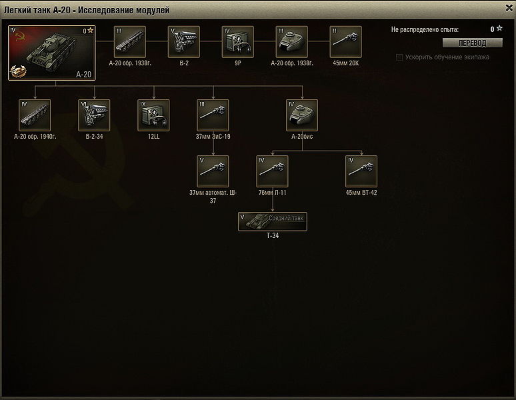The image size is (516, 400).
Task: Select the В-2-34 engine module
Action: pyautogui.click(x=94, y=115)
